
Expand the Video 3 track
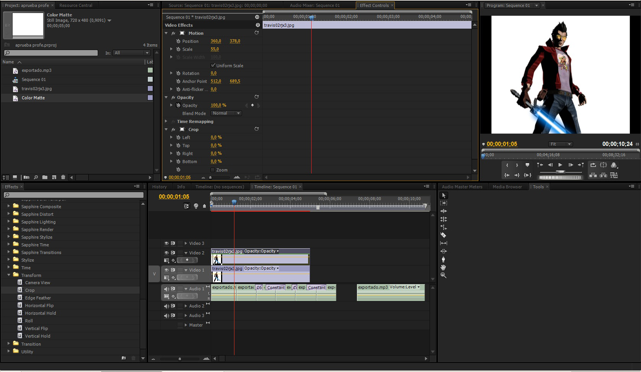[x=186, y=243]
